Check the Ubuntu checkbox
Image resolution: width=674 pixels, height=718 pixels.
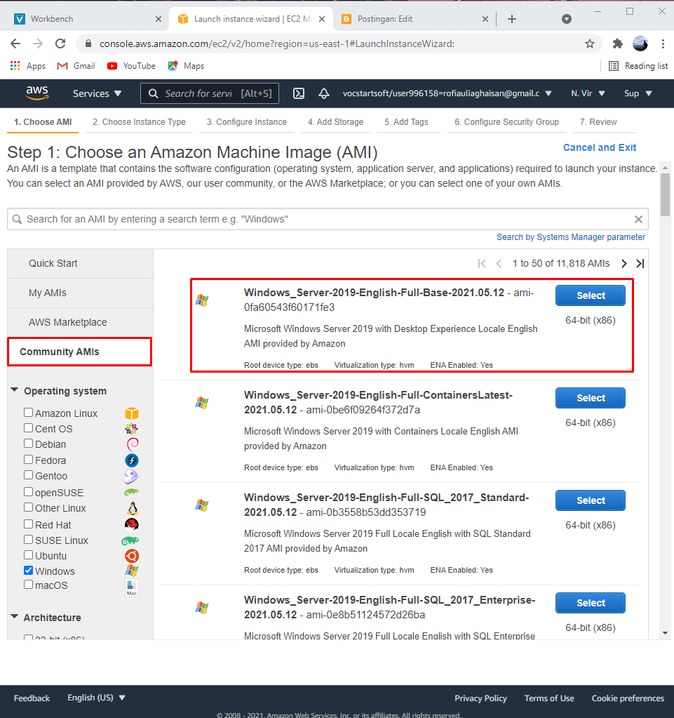(28, 555)
